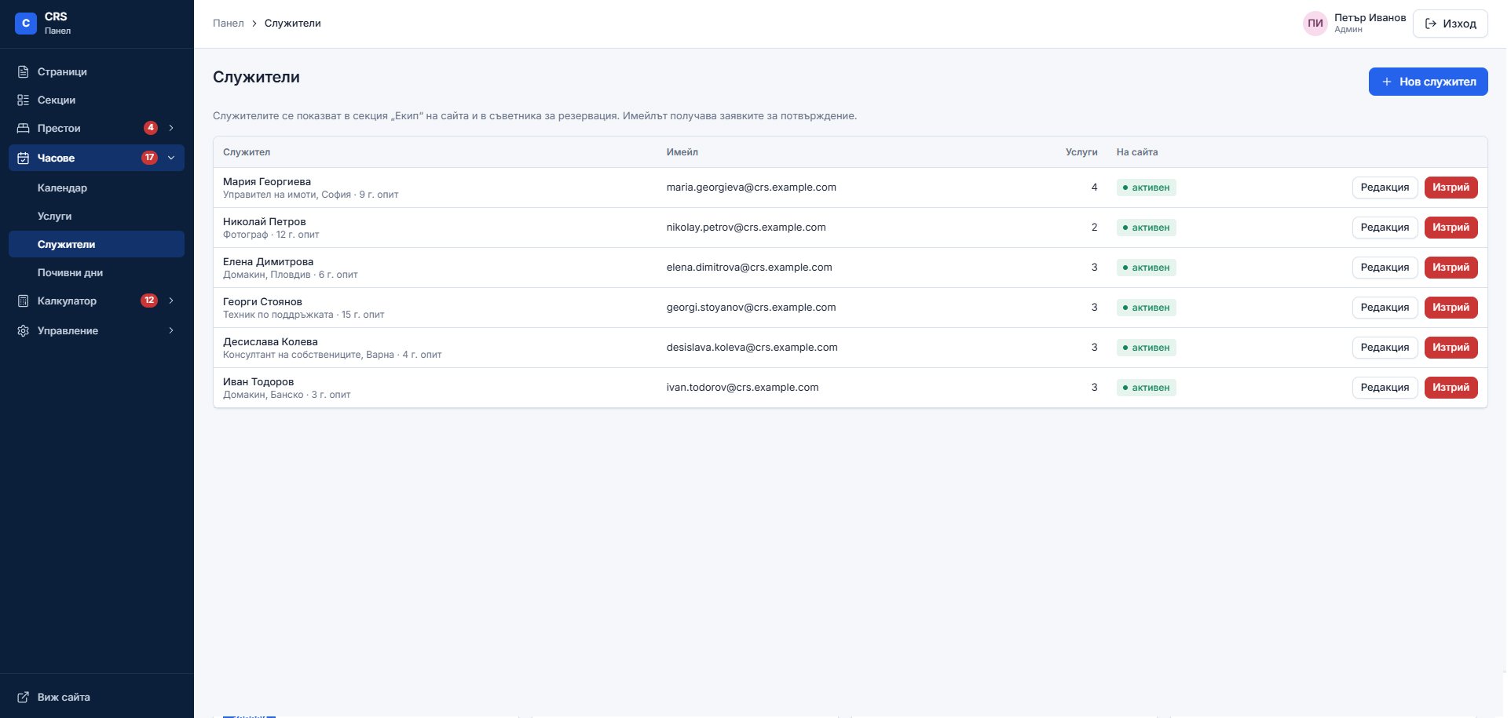Click Изтрий for Мария Георгиева

tap(1451, 188)
